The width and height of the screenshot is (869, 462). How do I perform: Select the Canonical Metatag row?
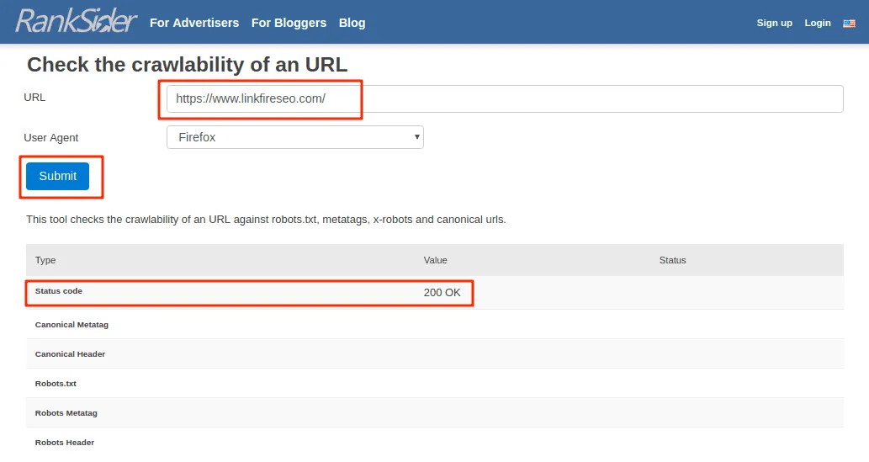pos(72,325)
